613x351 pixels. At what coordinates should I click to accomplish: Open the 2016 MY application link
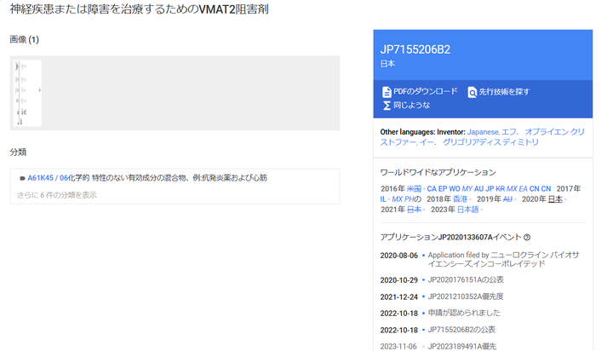click(467, 188)
